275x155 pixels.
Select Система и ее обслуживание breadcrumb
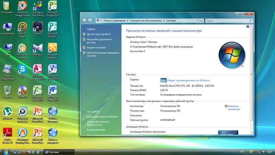(x=146, y=21)
